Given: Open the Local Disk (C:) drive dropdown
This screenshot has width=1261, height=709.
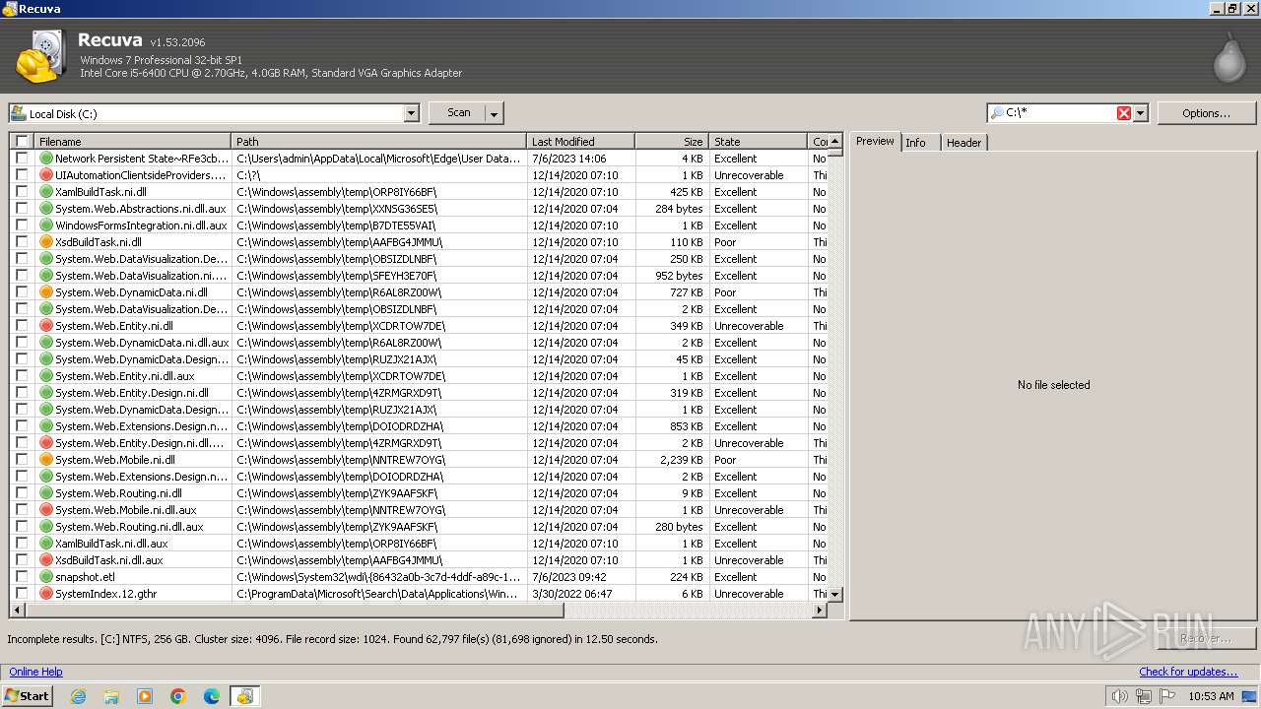Looking at the screenshot, I should (412, 113).
